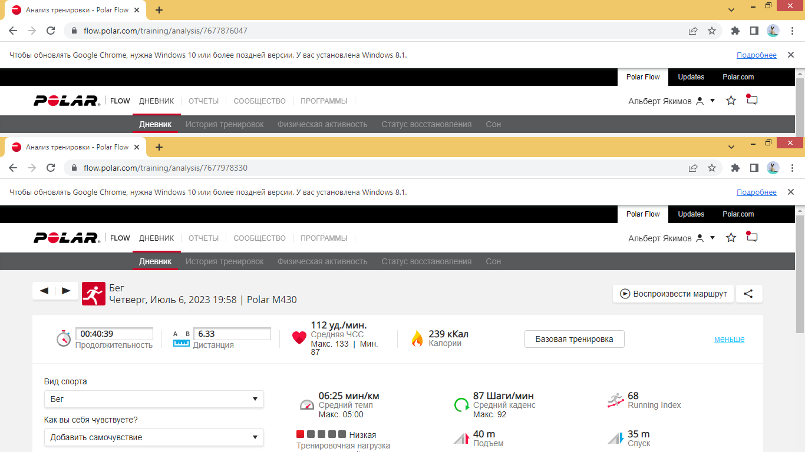Edit the distance field 6.33
The height and width of the screenshot is (452, 805).
click(x=232, y=334)
